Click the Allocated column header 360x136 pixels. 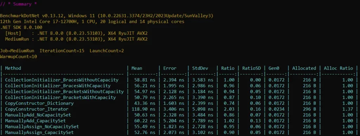tap(304, 68)
